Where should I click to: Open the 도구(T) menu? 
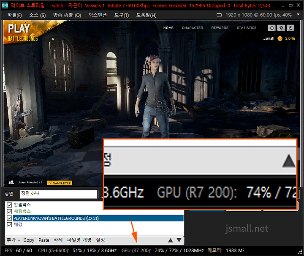122,15
